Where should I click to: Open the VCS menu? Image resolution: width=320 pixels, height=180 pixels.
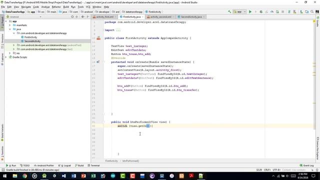88,7
